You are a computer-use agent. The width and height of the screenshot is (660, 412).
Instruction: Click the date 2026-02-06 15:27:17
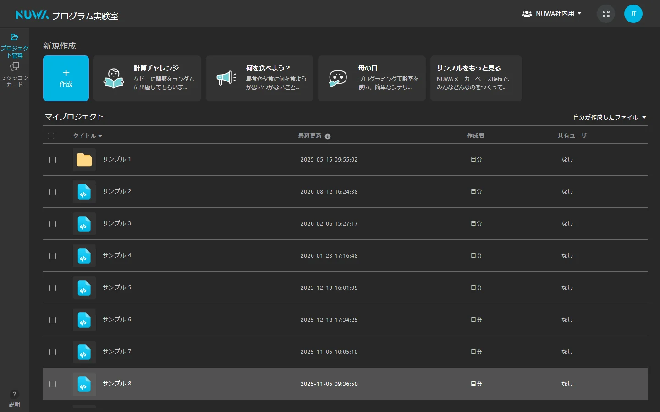pos(329,224)
